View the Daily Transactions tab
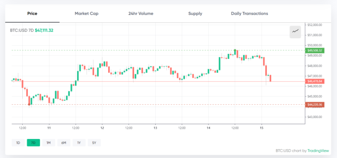Viewport: 337px width, 158px height. (249, 13)
